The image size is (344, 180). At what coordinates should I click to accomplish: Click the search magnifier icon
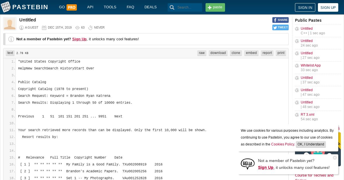172,7
